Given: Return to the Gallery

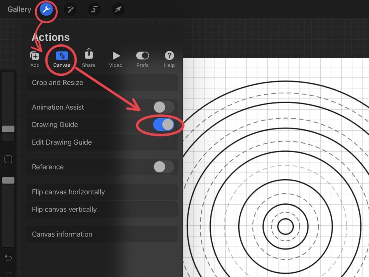Looking at the screenshot, I should click(x=19, y=9).
